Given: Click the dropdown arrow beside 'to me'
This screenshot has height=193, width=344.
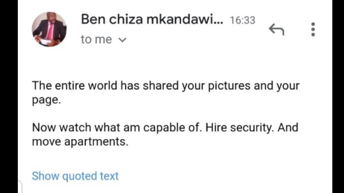Looking at the screenshot, I should tap(122, 40).
